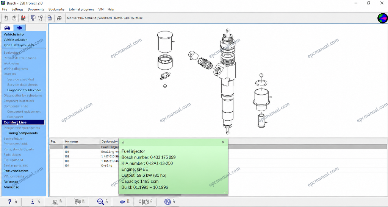
Task: Click Service checklist sidebar entry
Action: pyautogui.click(x=20, y=79)
